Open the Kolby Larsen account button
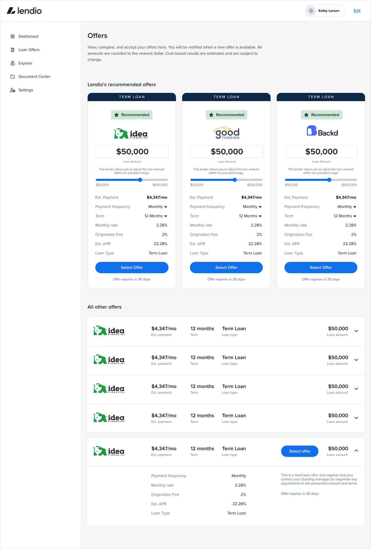This screenshot has height=549, width=371. [x=325, y=11]
